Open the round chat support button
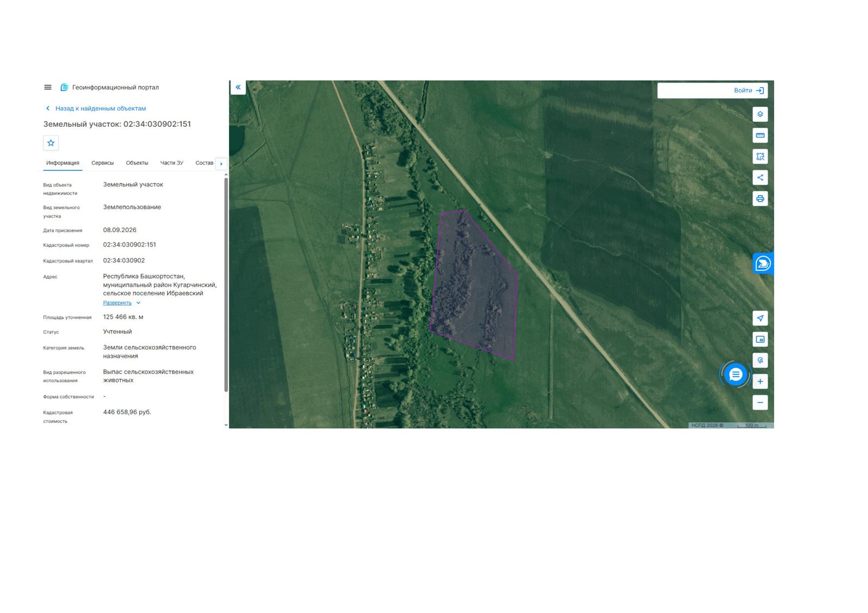The height and width of the screenshot is (613, 868). click(736, 375)
